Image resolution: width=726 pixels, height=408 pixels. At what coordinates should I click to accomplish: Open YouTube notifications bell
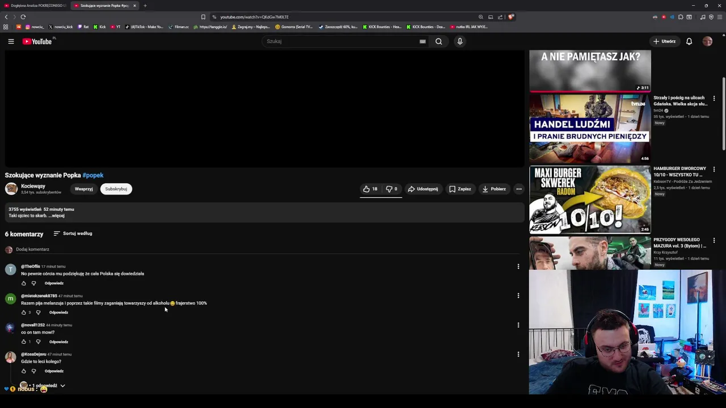click(x=689, y=41)
